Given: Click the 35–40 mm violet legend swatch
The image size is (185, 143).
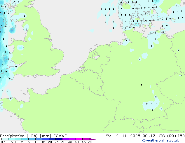Looking at the screenshot, I should pos(72,139).
